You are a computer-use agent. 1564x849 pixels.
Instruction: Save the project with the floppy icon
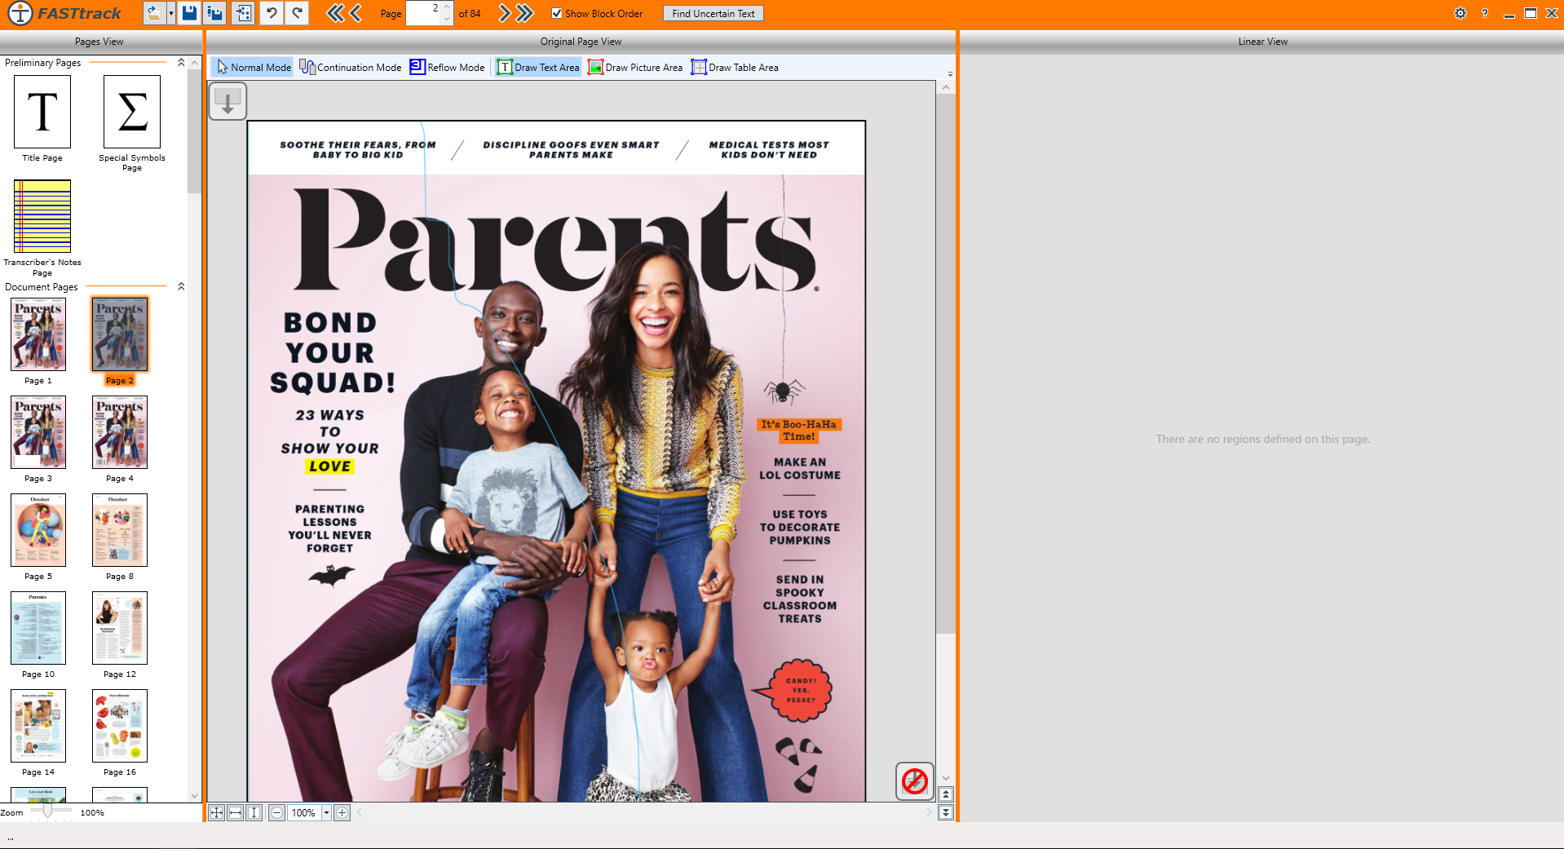[189, 13]
